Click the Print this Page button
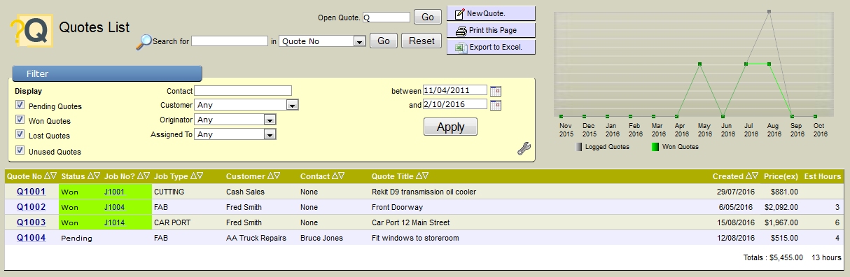Viewport: 850px width, 277px height. pyautogui.click(x=491, y=31)
